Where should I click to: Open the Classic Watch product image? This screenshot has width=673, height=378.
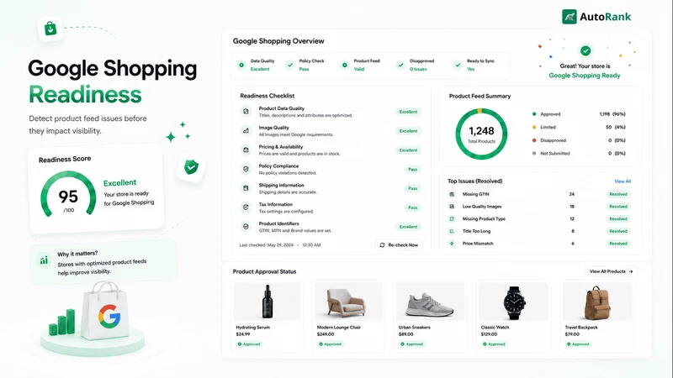coord(513,302)
